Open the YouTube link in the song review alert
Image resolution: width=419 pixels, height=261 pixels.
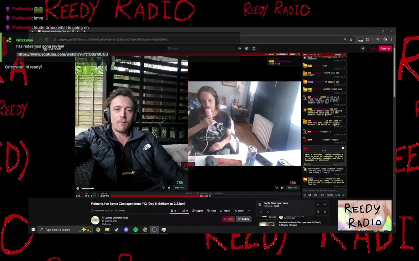point(63,54)
